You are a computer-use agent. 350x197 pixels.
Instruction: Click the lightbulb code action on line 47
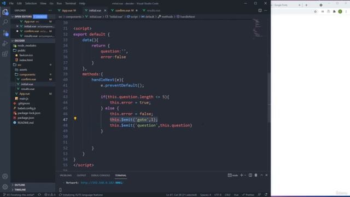coord(75,119)
